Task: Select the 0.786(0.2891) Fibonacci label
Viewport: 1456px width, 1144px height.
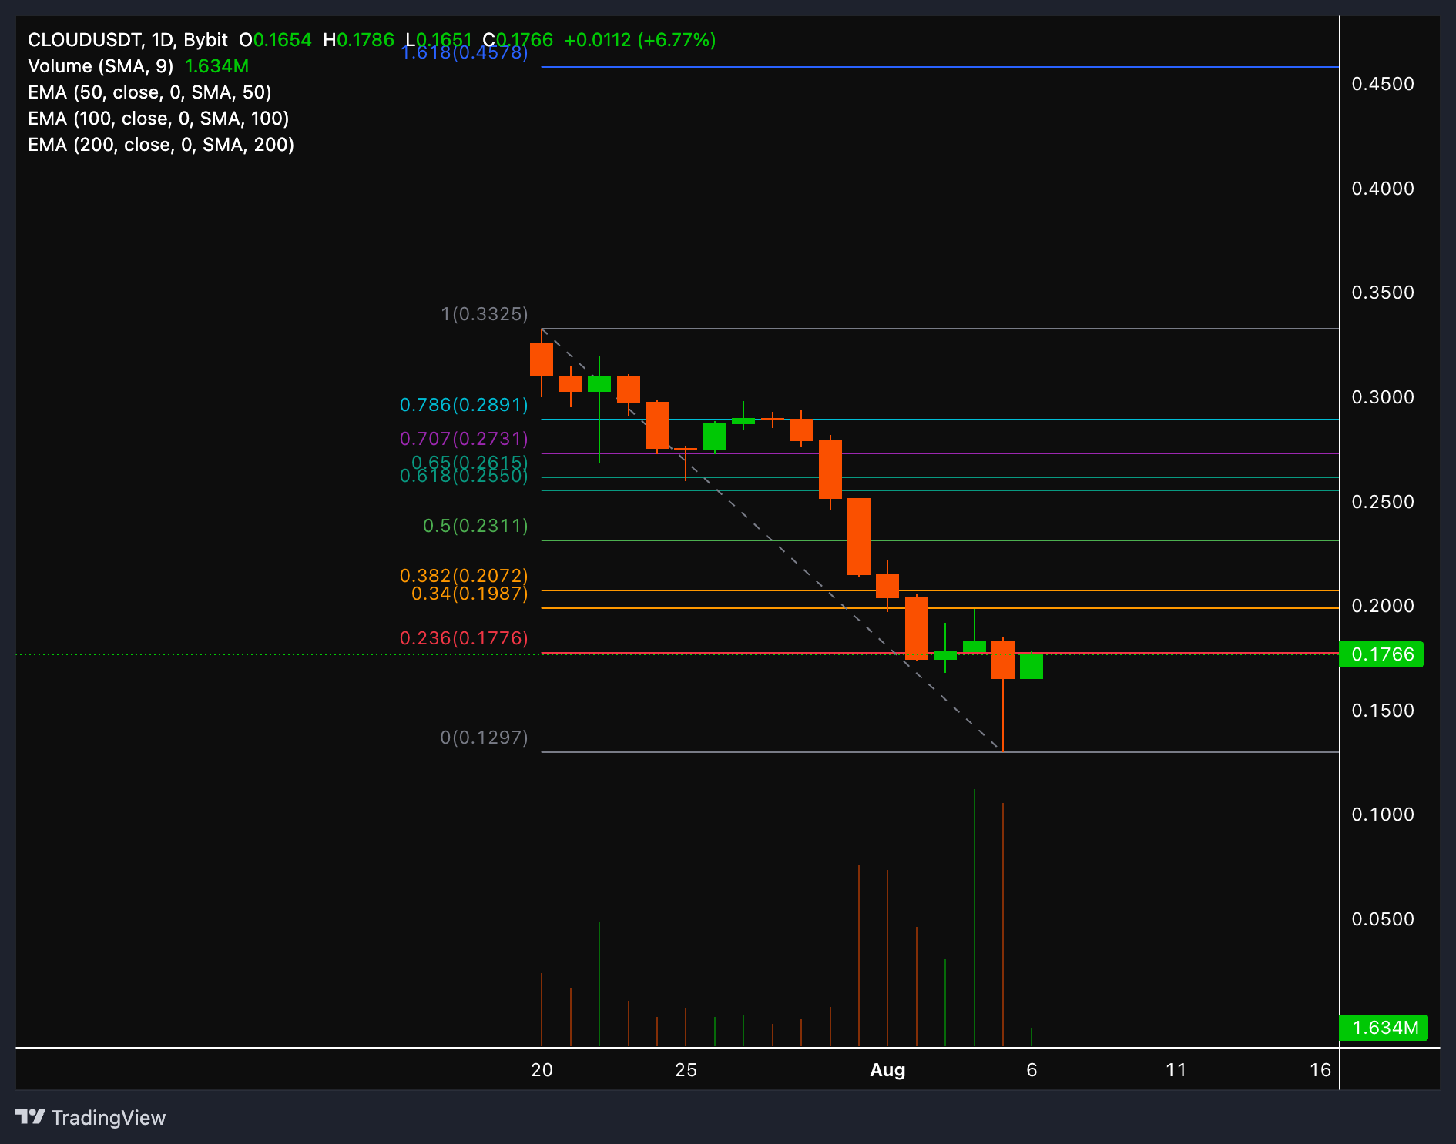Action: pyautogui.click(x=464, y=405)
